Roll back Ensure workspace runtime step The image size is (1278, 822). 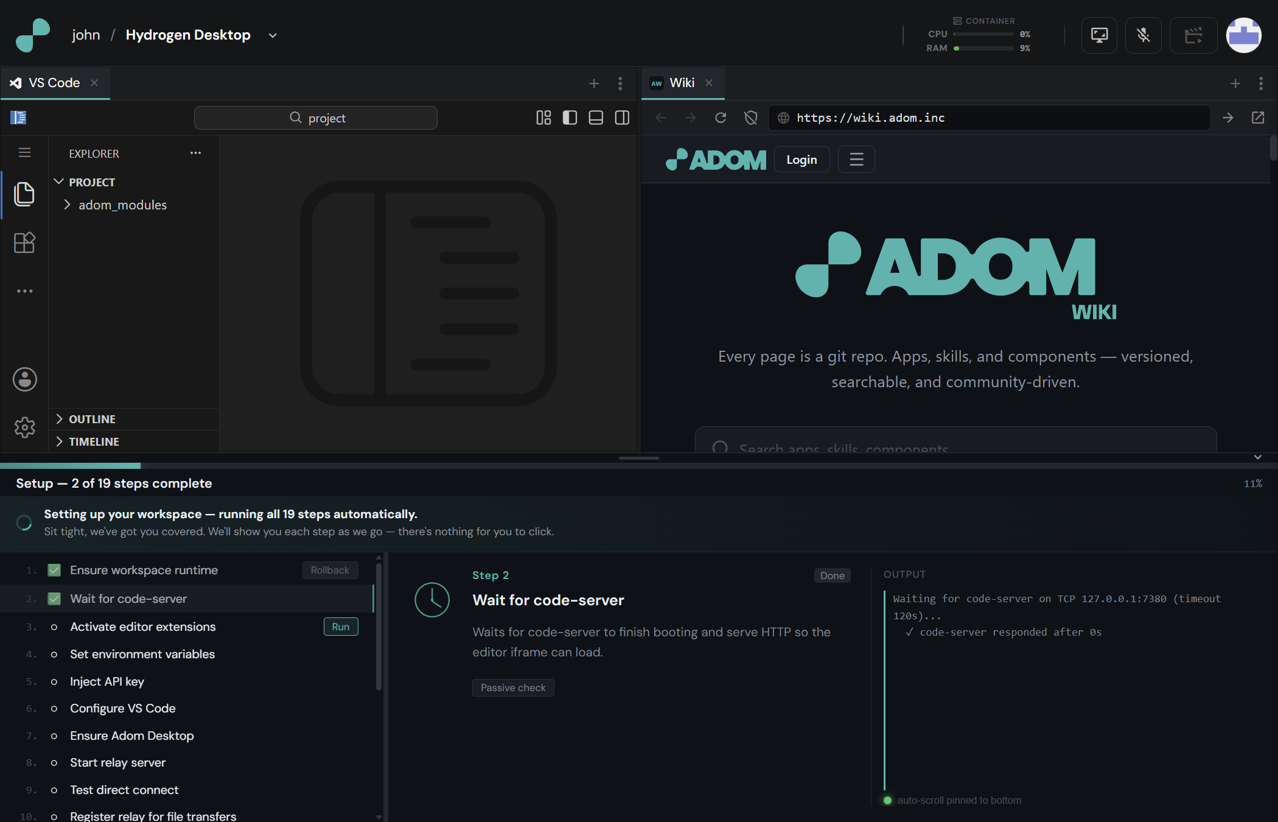click(x=330, y=571)
